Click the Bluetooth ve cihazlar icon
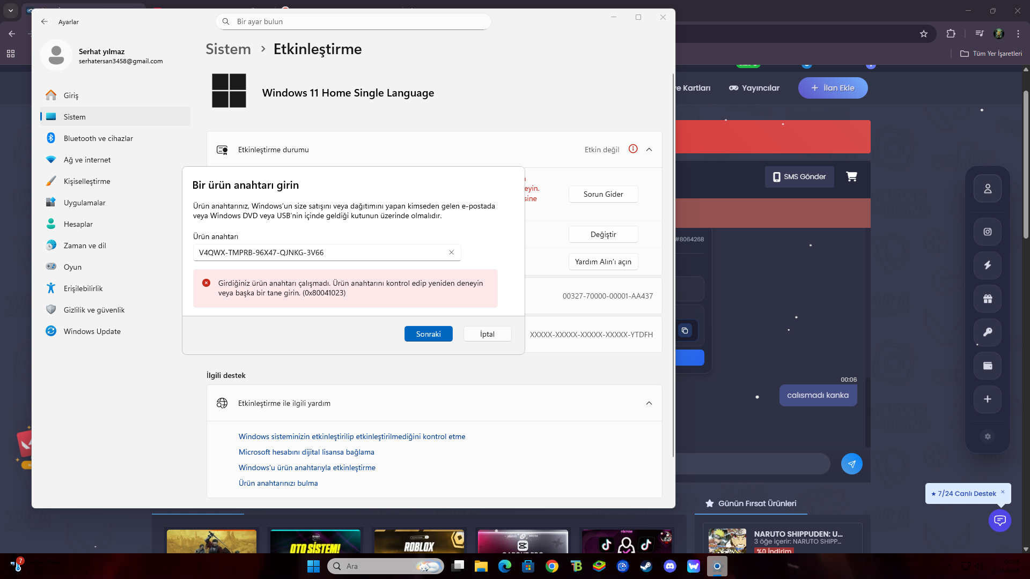Screen dimensions: 1030x579 51,138
